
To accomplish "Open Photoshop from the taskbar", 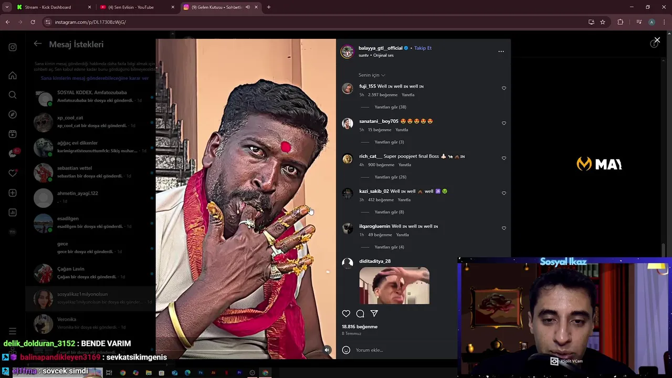I will [x=201, y=373].
